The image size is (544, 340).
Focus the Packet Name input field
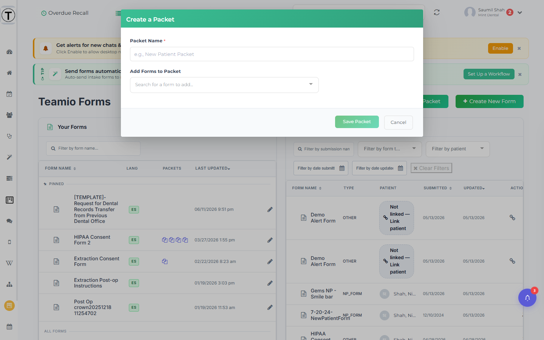pos(272,54)
